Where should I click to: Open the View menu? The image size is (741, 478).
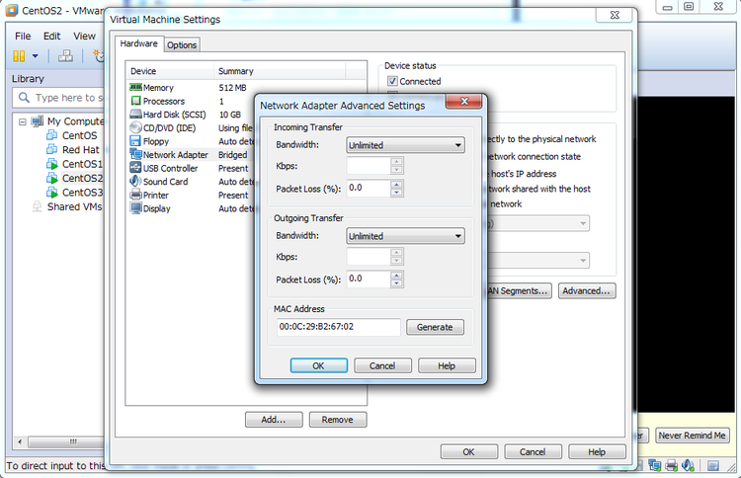click(84, 36)
